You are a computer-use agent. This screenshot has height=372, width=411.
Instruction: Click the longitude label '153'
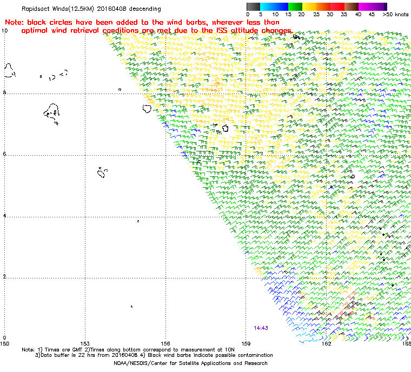click(85, 343)
